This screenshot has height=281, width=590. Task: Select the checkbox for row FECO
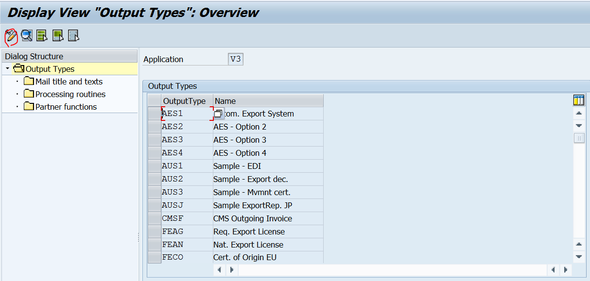pyautogui.click(x=154, y=257)
